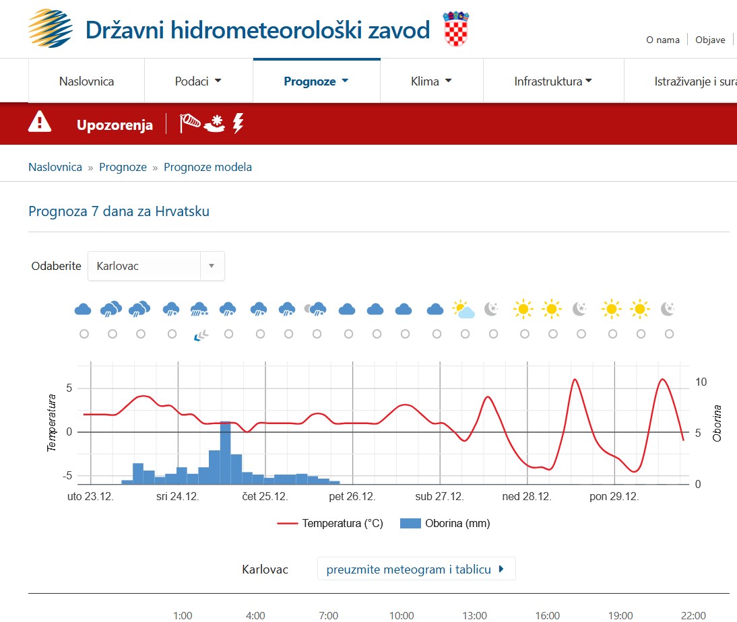Viewport: 737px width, 622px height.
Task: Open the Karlovac city dropdown
Action: pos(156,266)
